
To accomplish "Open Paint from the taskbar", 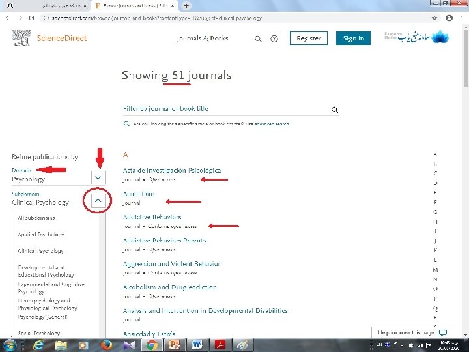I will [x=242, y=345].
